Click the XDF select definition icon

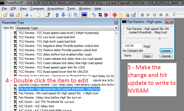[x=26, y=15]
